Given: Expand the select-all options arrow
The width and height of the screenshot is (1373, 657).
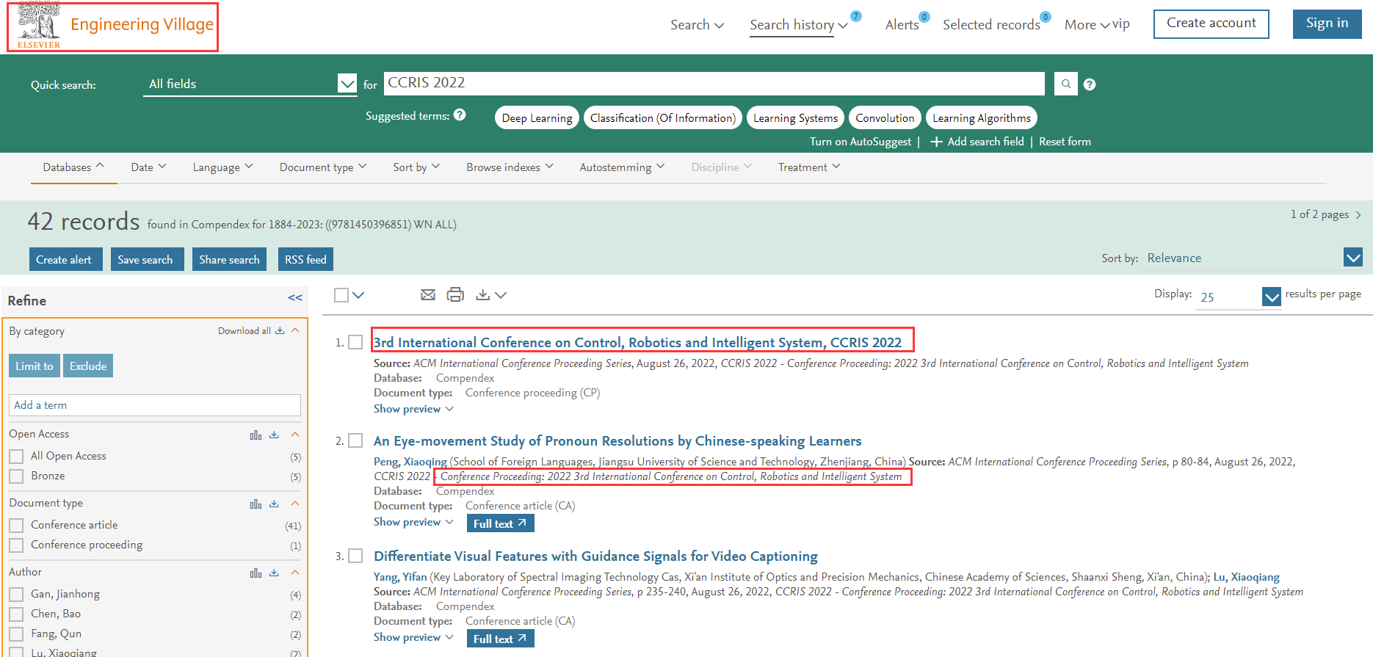Looking at the screenshot, I should pyautogui.click(x=358, y=295).
